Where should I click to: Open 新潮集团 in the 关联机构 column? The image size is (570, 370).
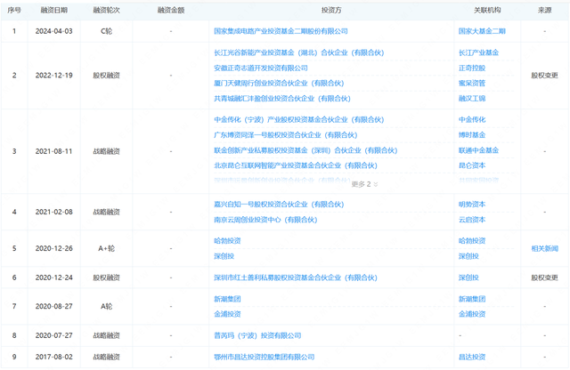click(472, 299)
